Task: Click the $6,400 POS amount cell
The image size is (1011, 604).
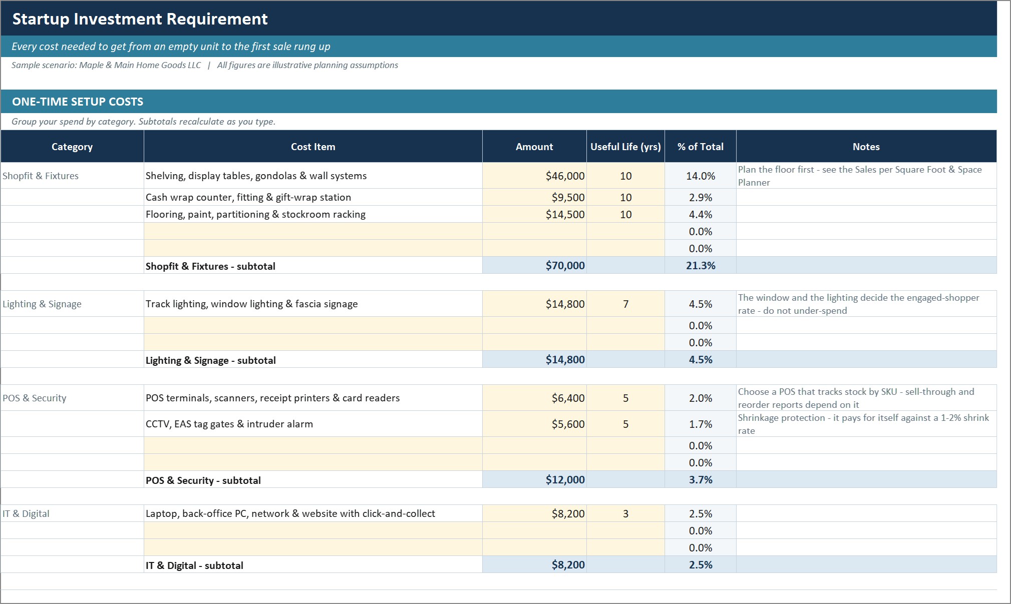Action: coord(534,398)
